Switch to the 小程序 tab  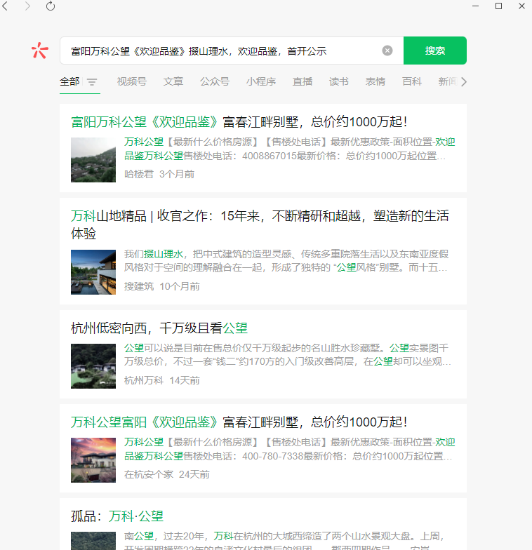261,81
